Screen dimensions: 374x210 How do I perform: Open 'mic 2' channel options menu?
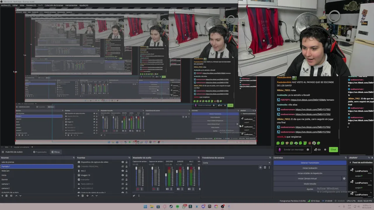click(193, 189)
